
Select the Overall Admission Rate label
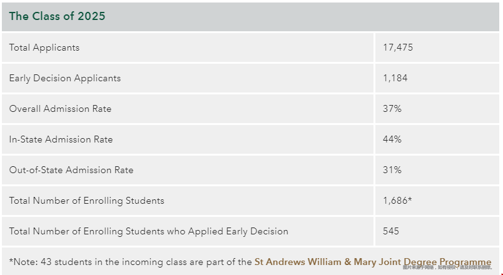click(x=60, y=109)
